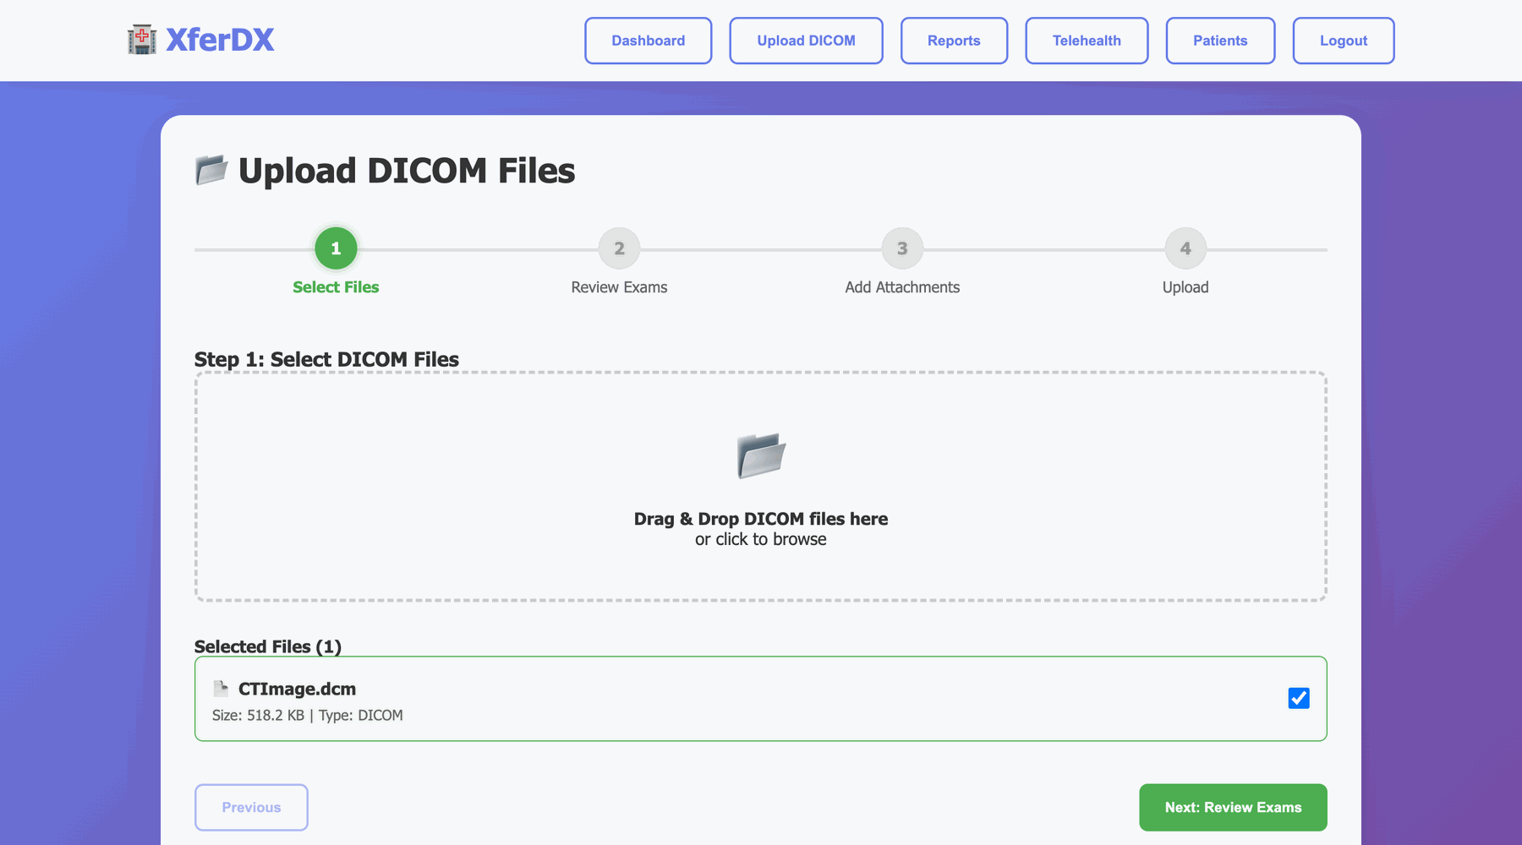Go to Upload DICOM in navigation

pyautogui.click(x=806, y=41)
